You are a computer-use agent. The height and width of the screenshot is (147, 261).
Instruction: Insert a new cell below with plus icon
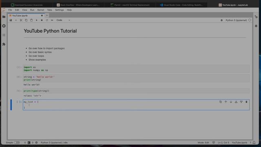(x=16, y=20)
